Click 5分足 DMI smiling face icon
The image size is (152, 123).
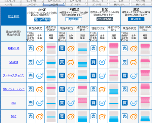40,116
